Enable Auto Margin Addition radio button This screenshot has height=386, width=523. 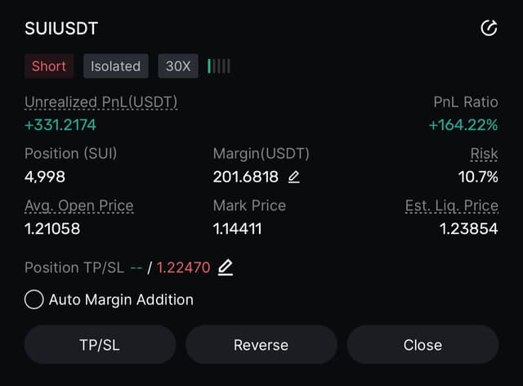tap(34, 299)
